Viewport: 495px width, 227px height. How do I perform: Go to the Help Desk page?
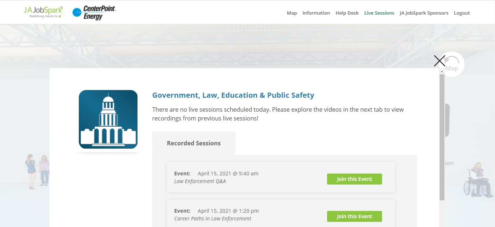point(347,13)
